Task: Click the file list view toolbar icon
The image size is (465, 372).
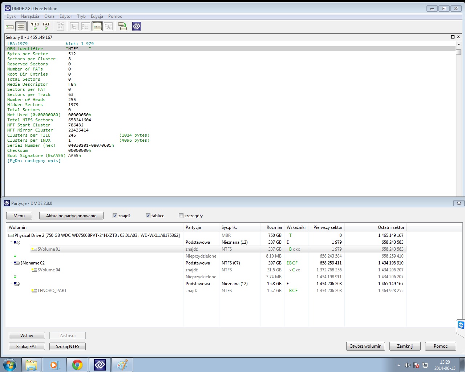Action: pyautogui.click(x=86, y=26)
